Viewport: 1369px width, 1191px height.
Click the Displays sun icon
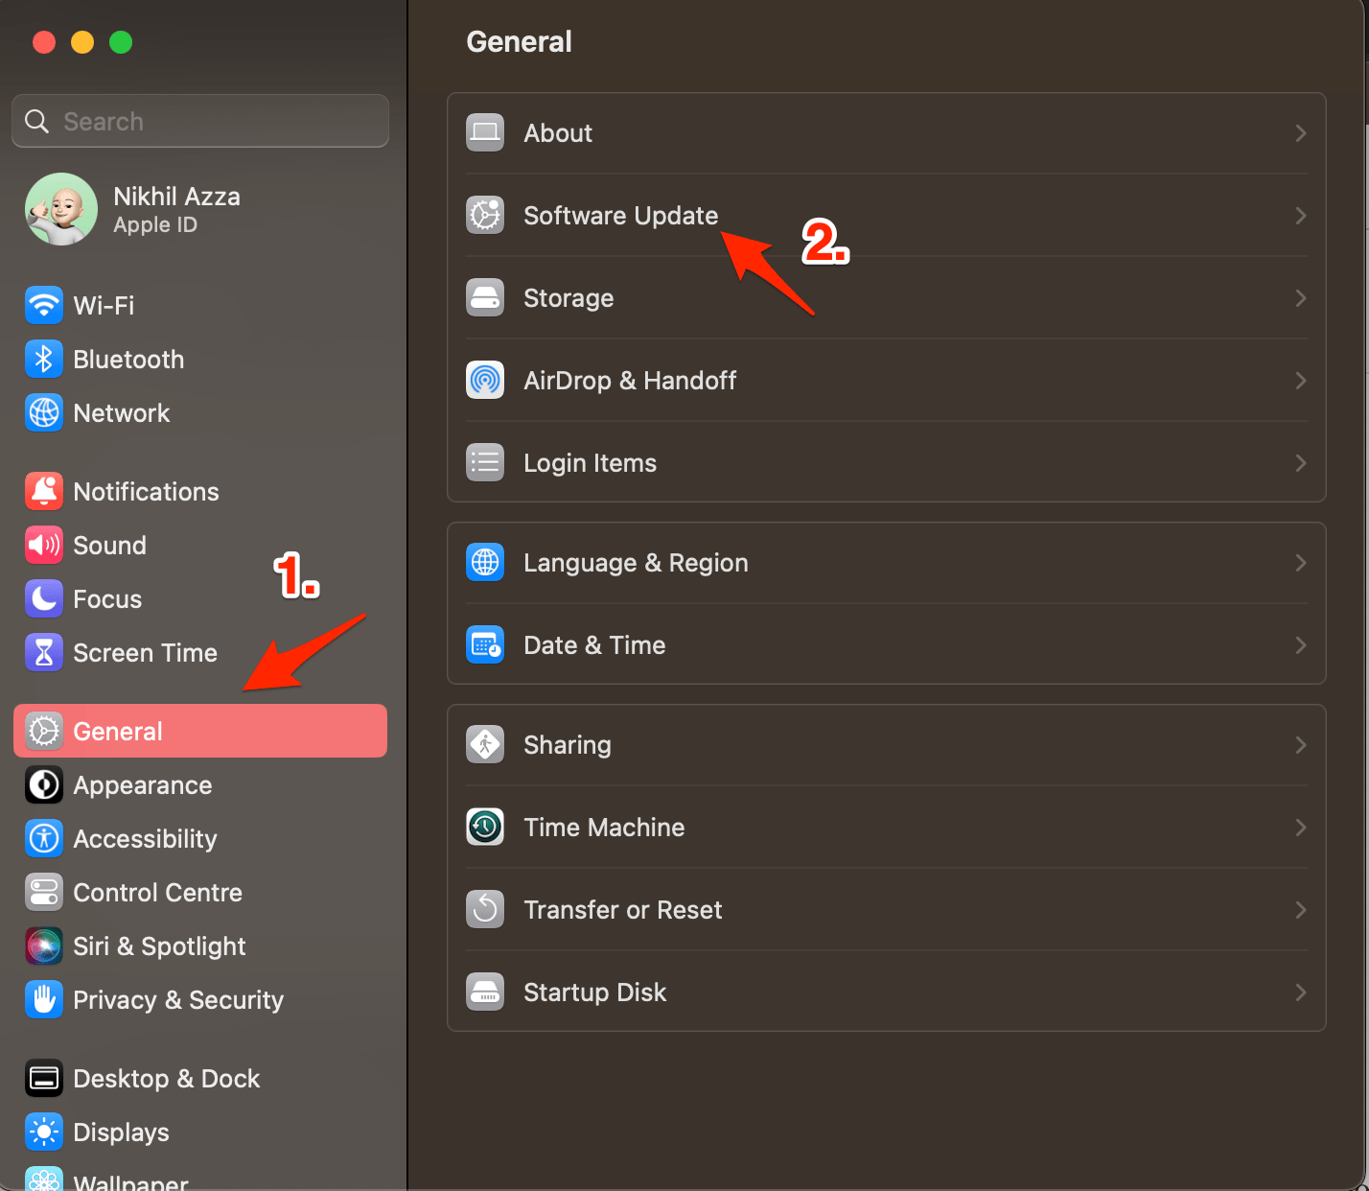44,1133
